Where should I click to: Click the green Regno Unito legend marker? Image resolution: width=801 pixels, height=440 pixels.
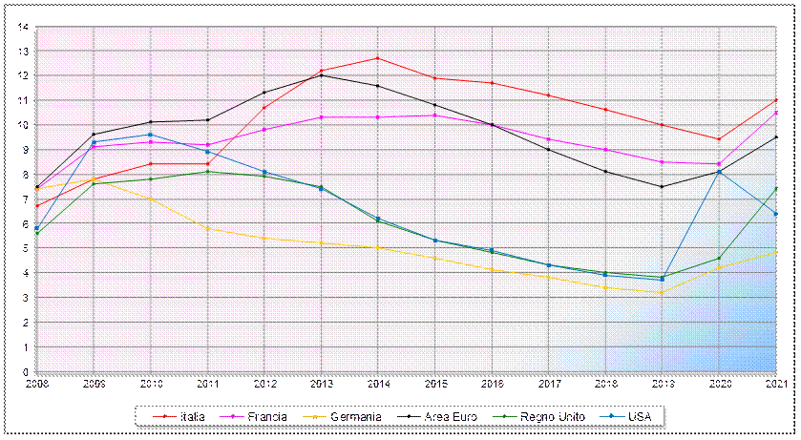(x=505, y=417)
